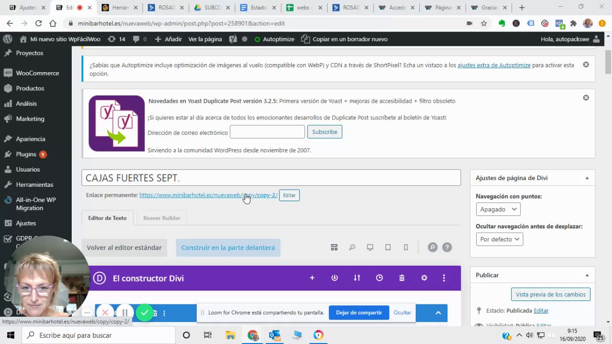
Task: Click Ocultar in the Loom sharing bar
Action: 403,312
